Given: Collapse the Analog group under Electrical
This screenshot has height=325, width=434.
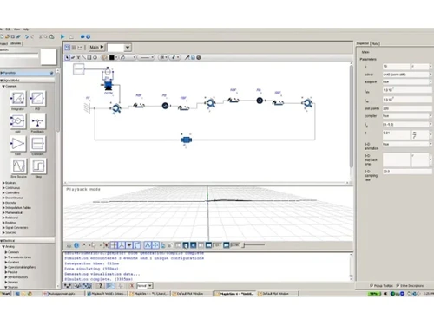Looking at the screenshot, I should [x=3, y=247].
